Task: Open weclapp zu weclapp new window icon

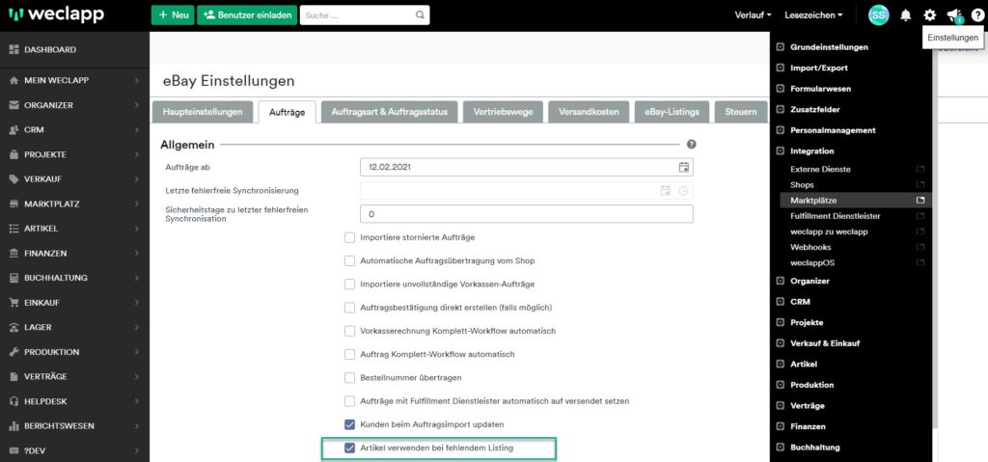Action: click(919, 231)
